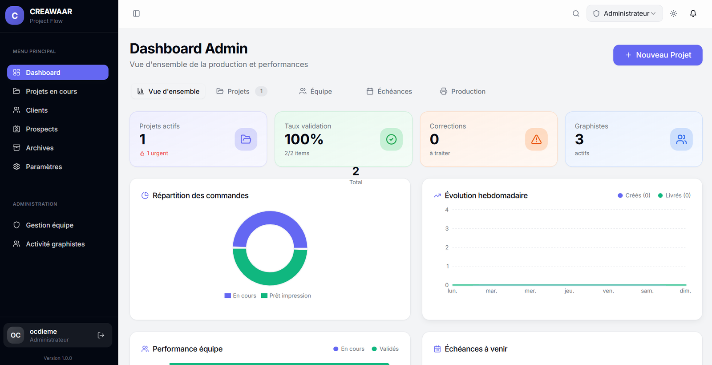The width and height of the screenshot is (712, 365).
Task: Go to Projets en cours in sidebar
Action: (51, 91)
